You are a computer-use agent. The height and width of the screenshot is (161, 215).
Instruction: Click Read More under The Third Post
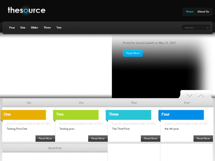tap(151, 139)
